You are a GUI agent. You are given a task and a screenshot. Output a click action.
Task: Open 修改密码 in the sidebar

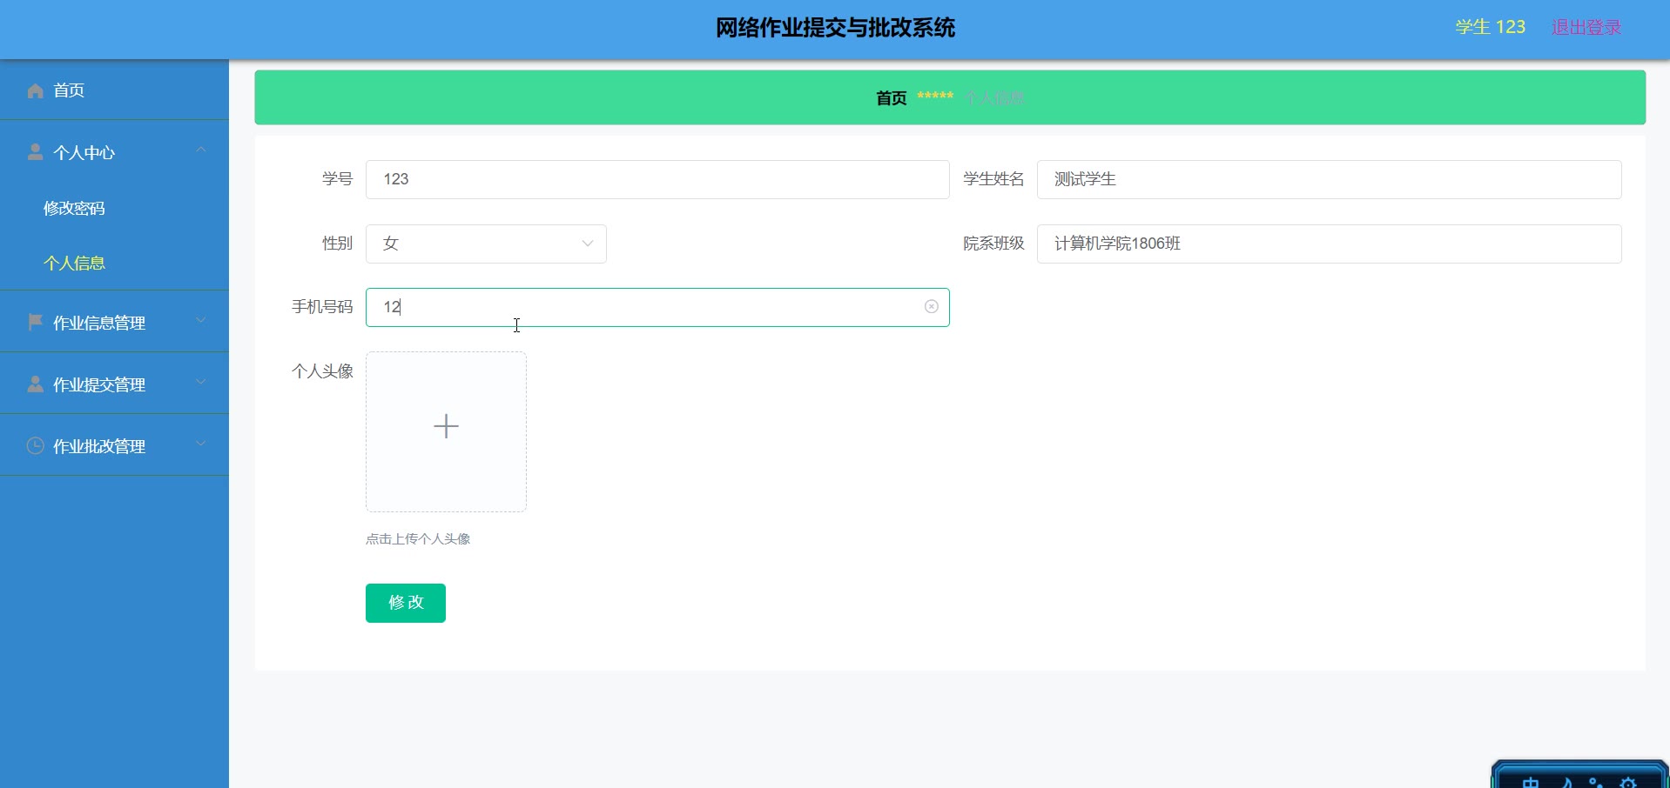(74, 209)
